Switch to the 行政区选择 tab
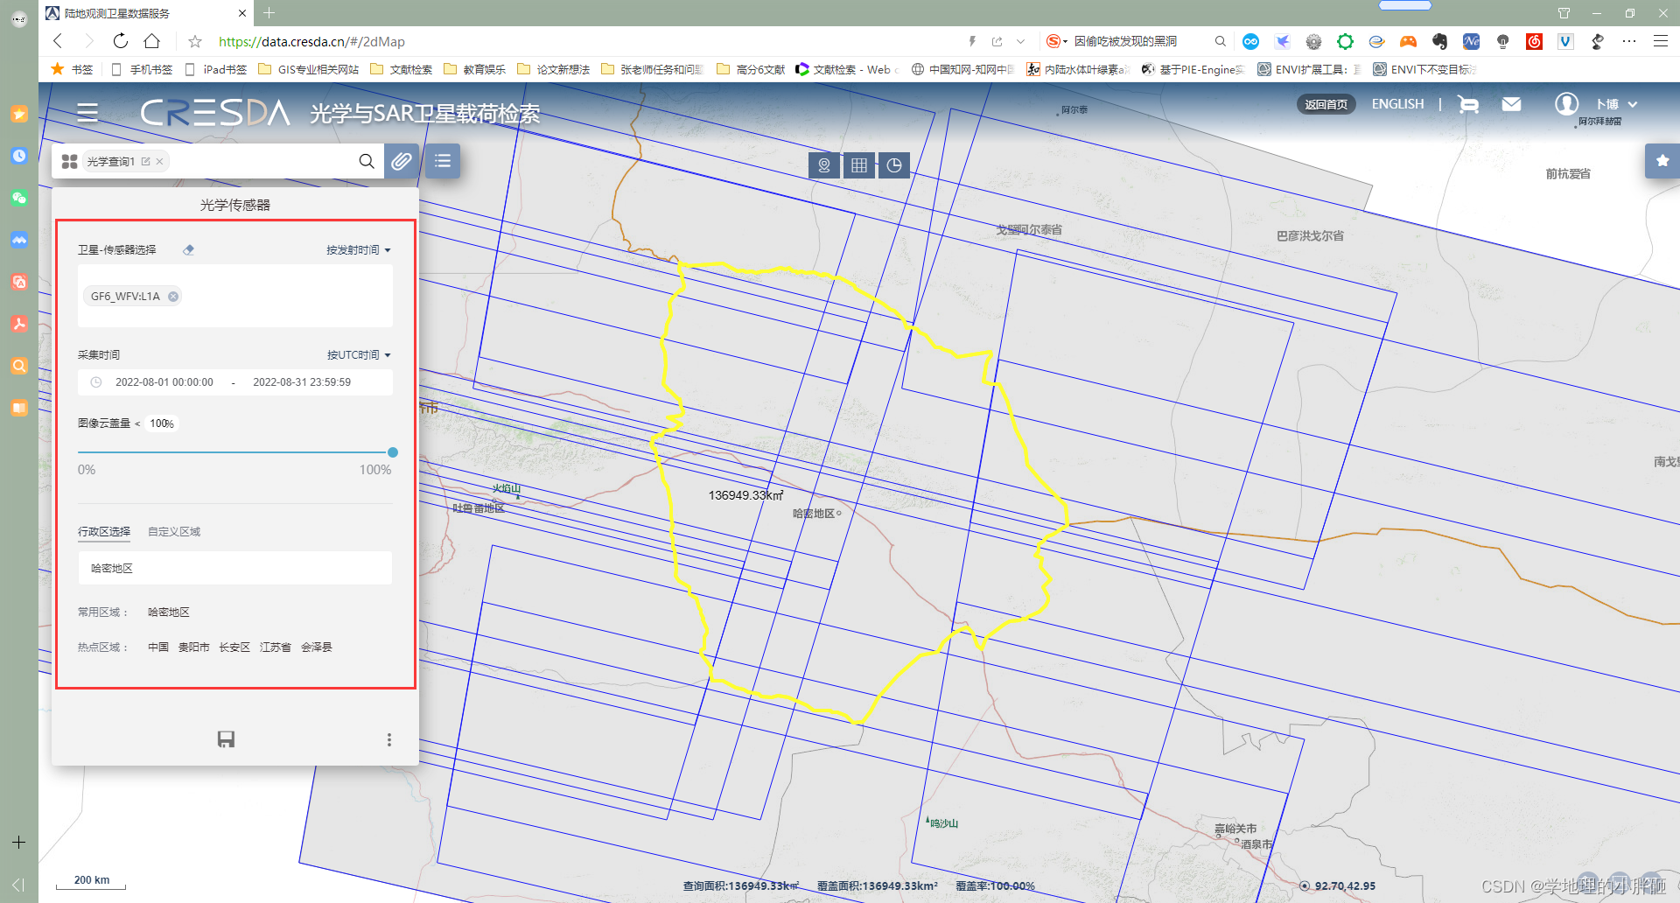The height and width of the screenshot is (903, 1680). coord(104,532)
